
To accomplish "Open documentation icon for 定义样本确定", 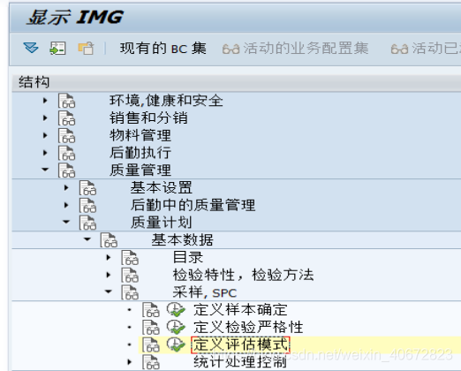I will click(x=151, y=310).
